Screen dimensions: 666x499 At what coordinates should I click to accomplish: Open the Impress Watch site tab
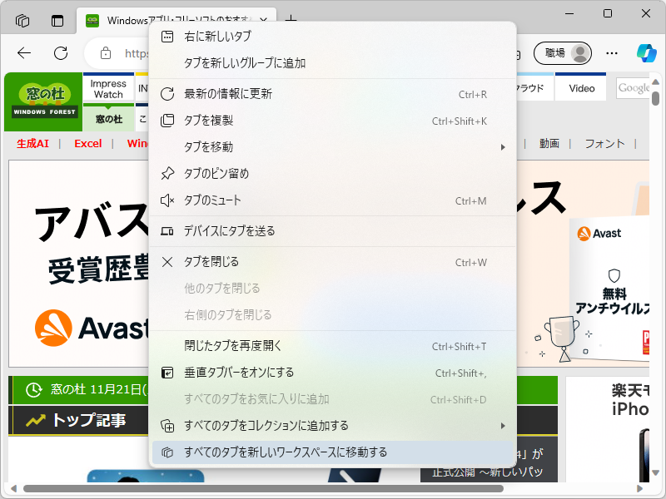108,88
